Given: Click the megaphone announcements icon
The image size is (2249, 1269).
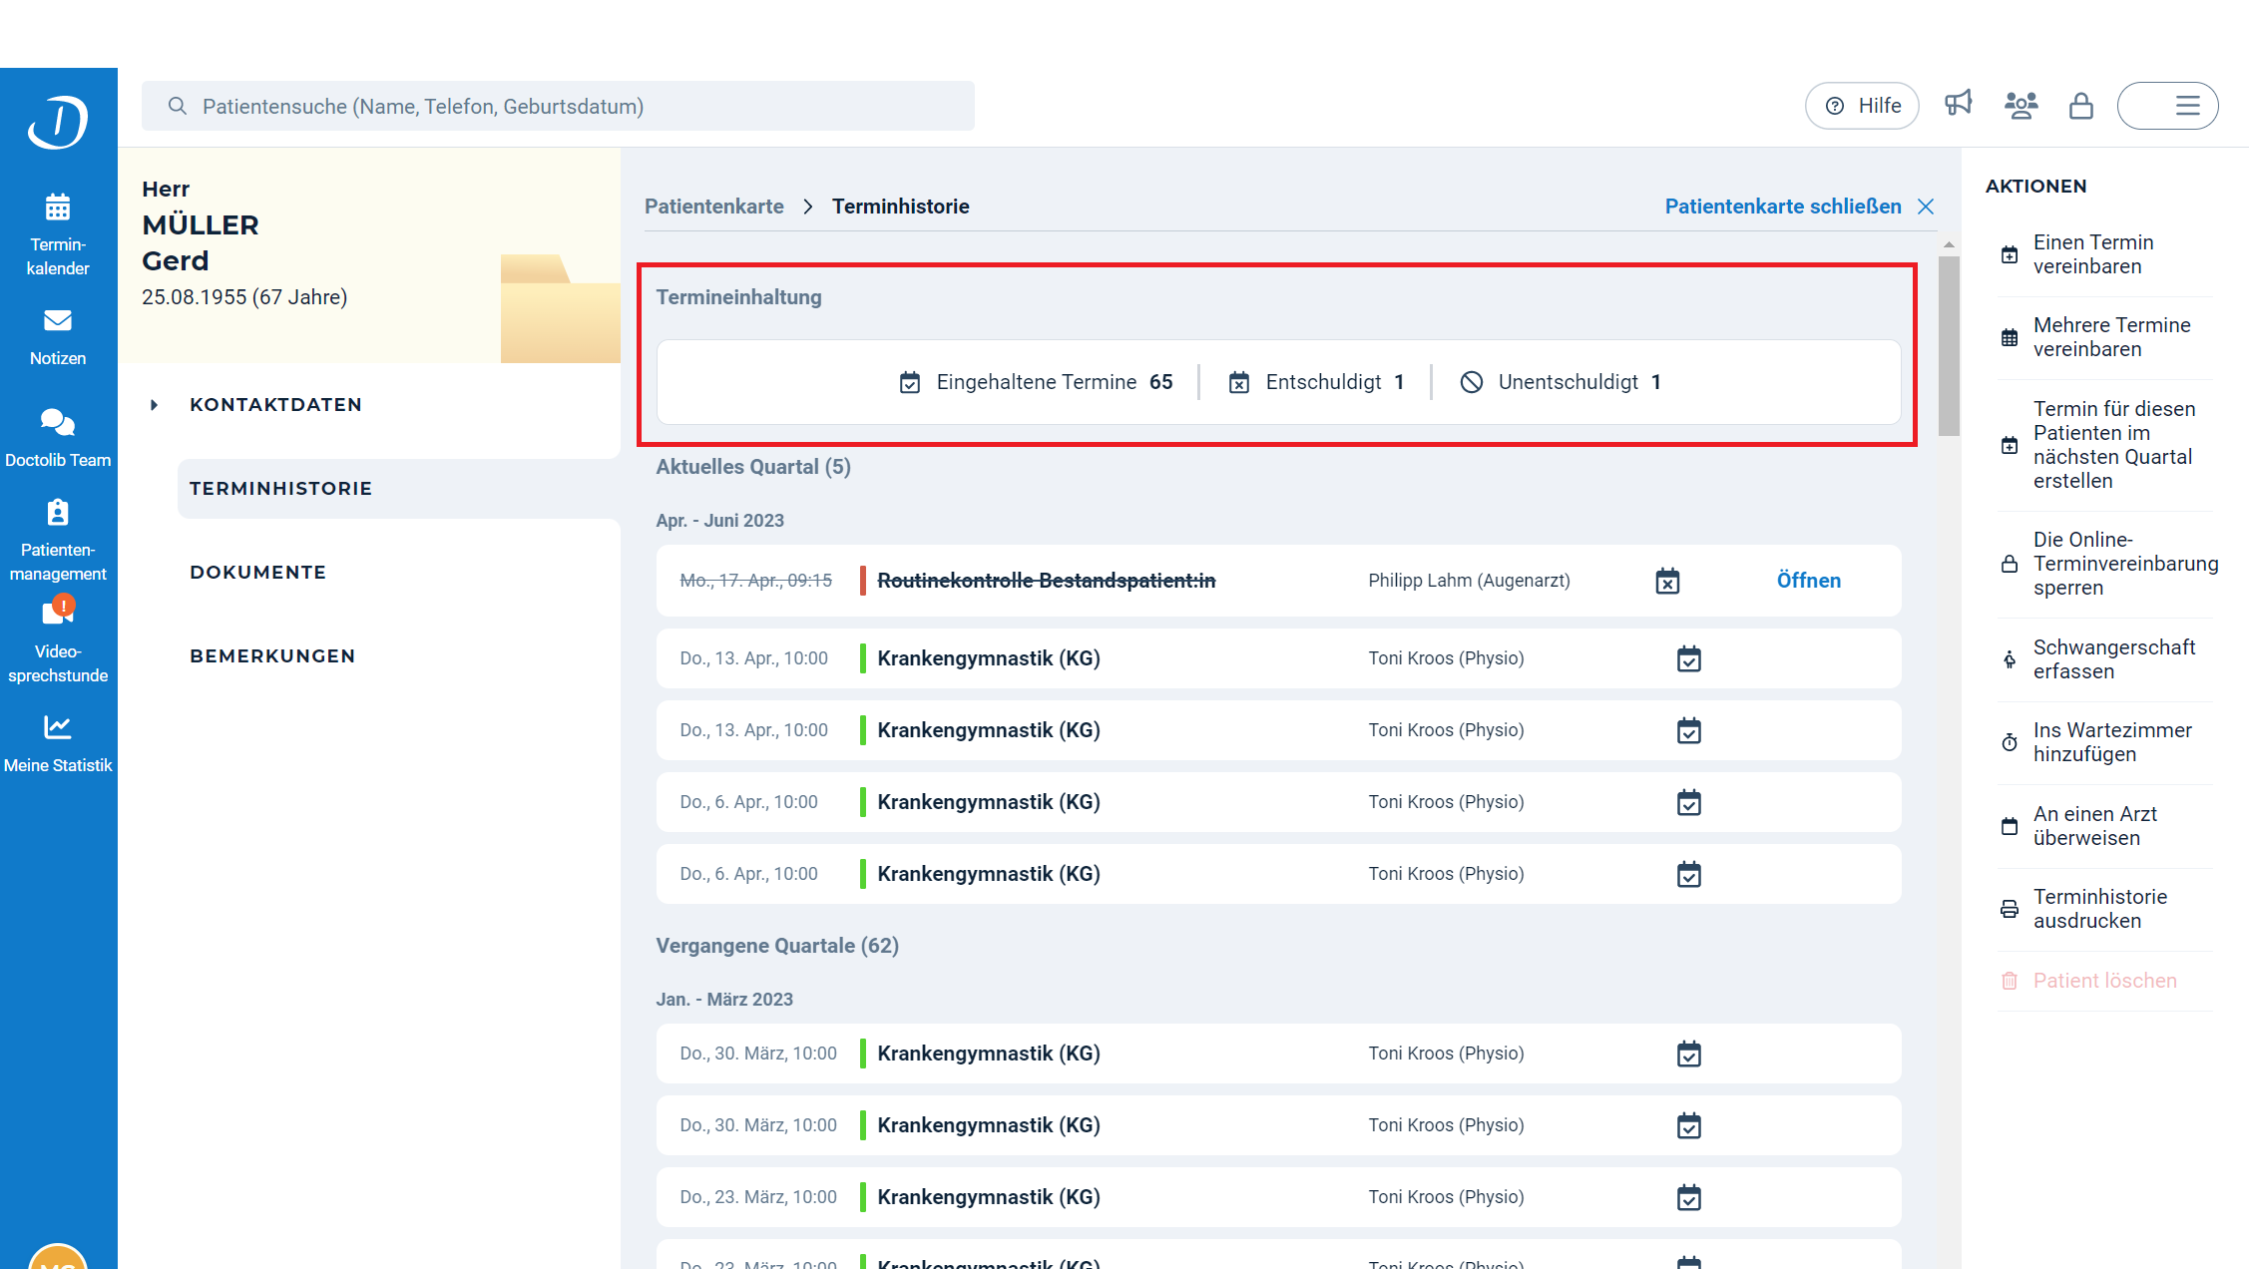Looking at the screenshot, I should (x=1959, y=105).
